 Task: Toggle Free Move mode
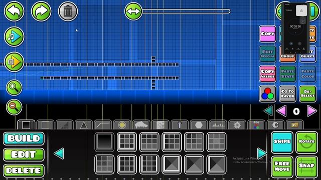(282, 166)
